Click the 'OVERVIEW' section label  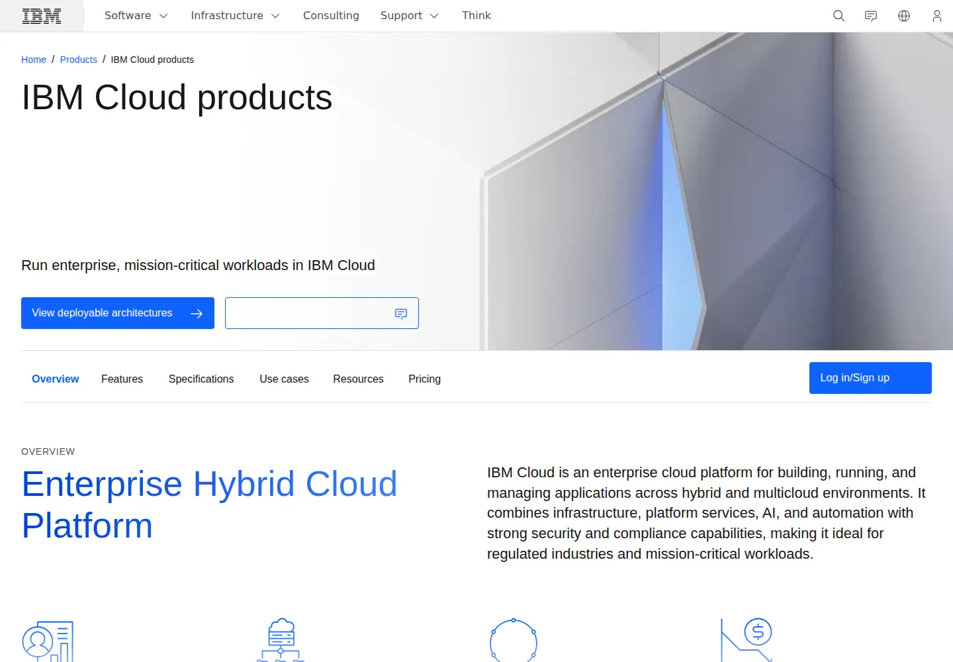[48, 451]
